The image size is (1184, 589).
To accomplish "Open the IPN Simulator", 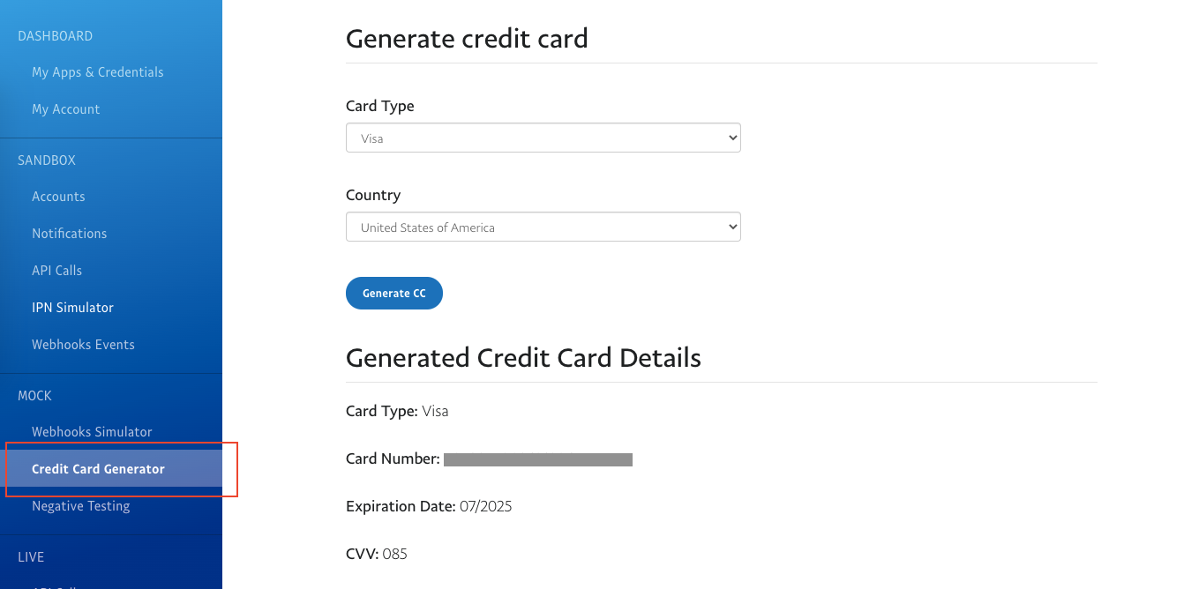I will click(73, 308).
